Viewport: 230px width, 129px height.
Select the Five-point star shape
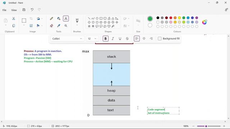click(x=89, y=26)
